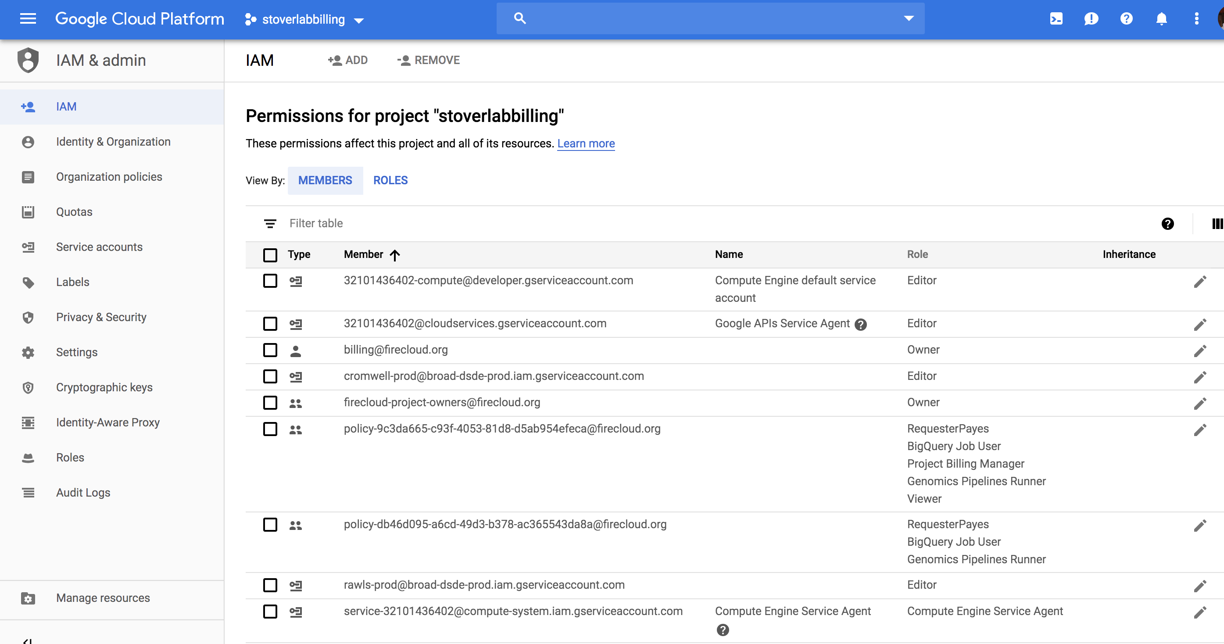Open the stoverlabbilling project selector dropdown
1224x644 pixels.
point(304,19)
